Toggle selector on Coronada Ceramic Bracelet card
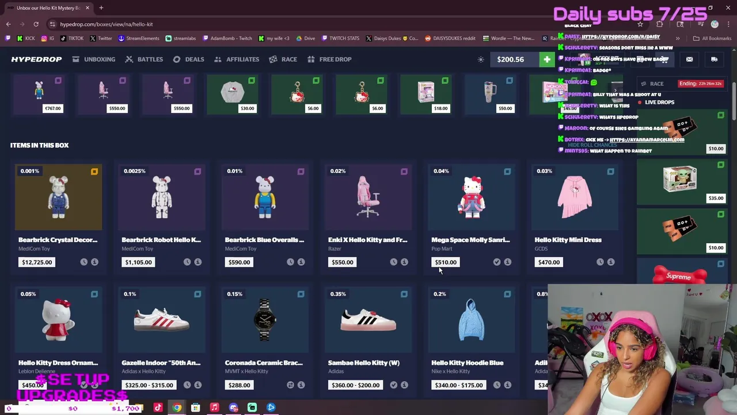The width and height of the screenshot is (737, 415). click(301, 294)
